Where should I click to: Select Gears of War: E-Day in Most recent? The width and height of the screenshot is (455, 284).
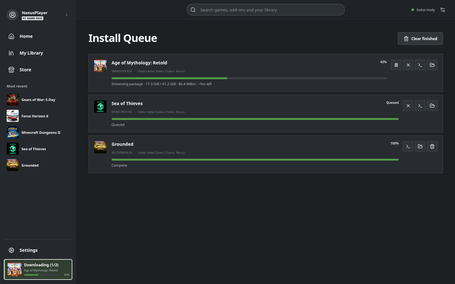(38, 100)
